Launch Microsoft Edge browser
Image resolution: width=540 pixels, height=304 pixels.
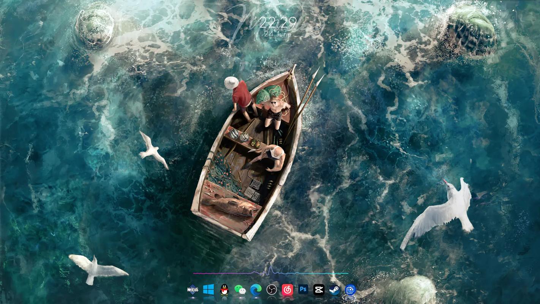click(256, 290)
